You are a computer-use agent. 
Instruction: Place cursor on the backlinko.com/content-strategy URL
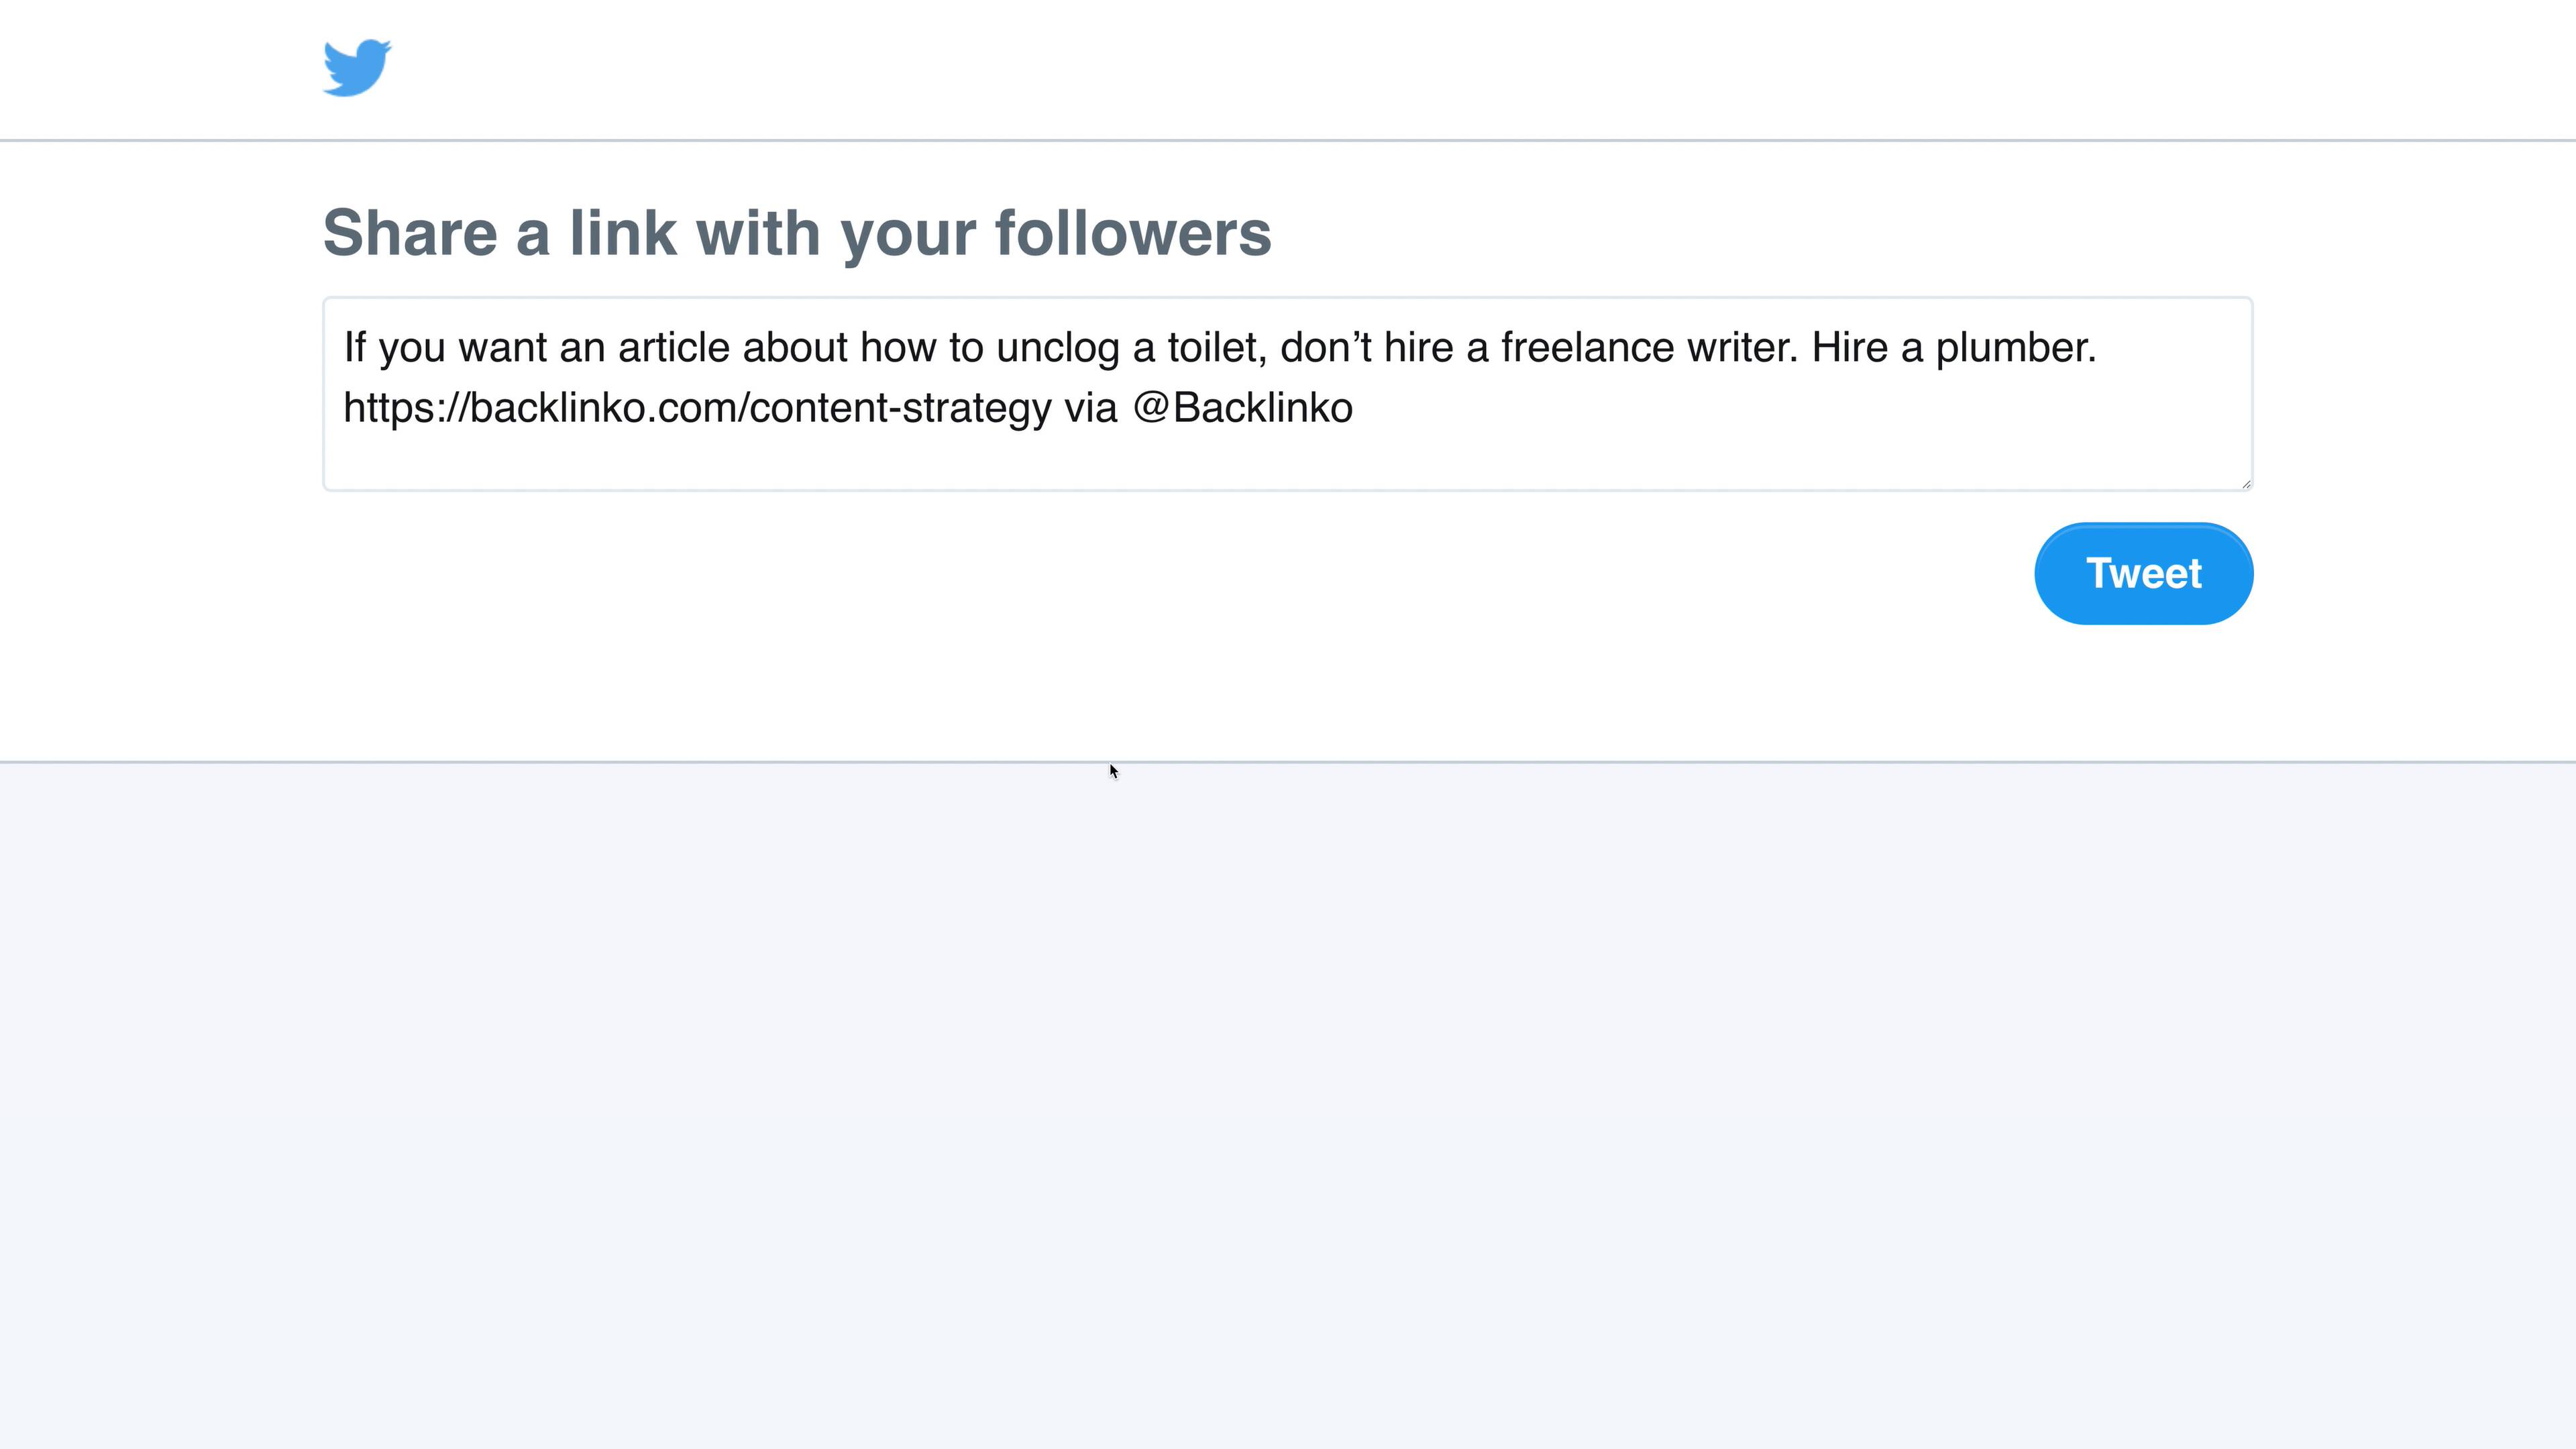pyautogui.click(x=697, y=408)
